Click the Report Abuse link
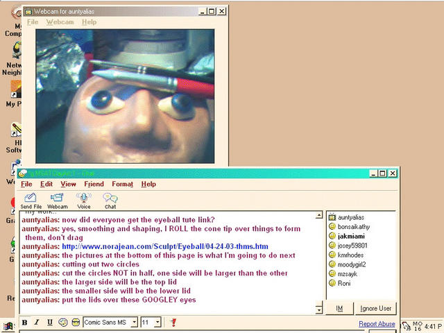This screenshot has width=444, height=333. [x=377, y=324]
